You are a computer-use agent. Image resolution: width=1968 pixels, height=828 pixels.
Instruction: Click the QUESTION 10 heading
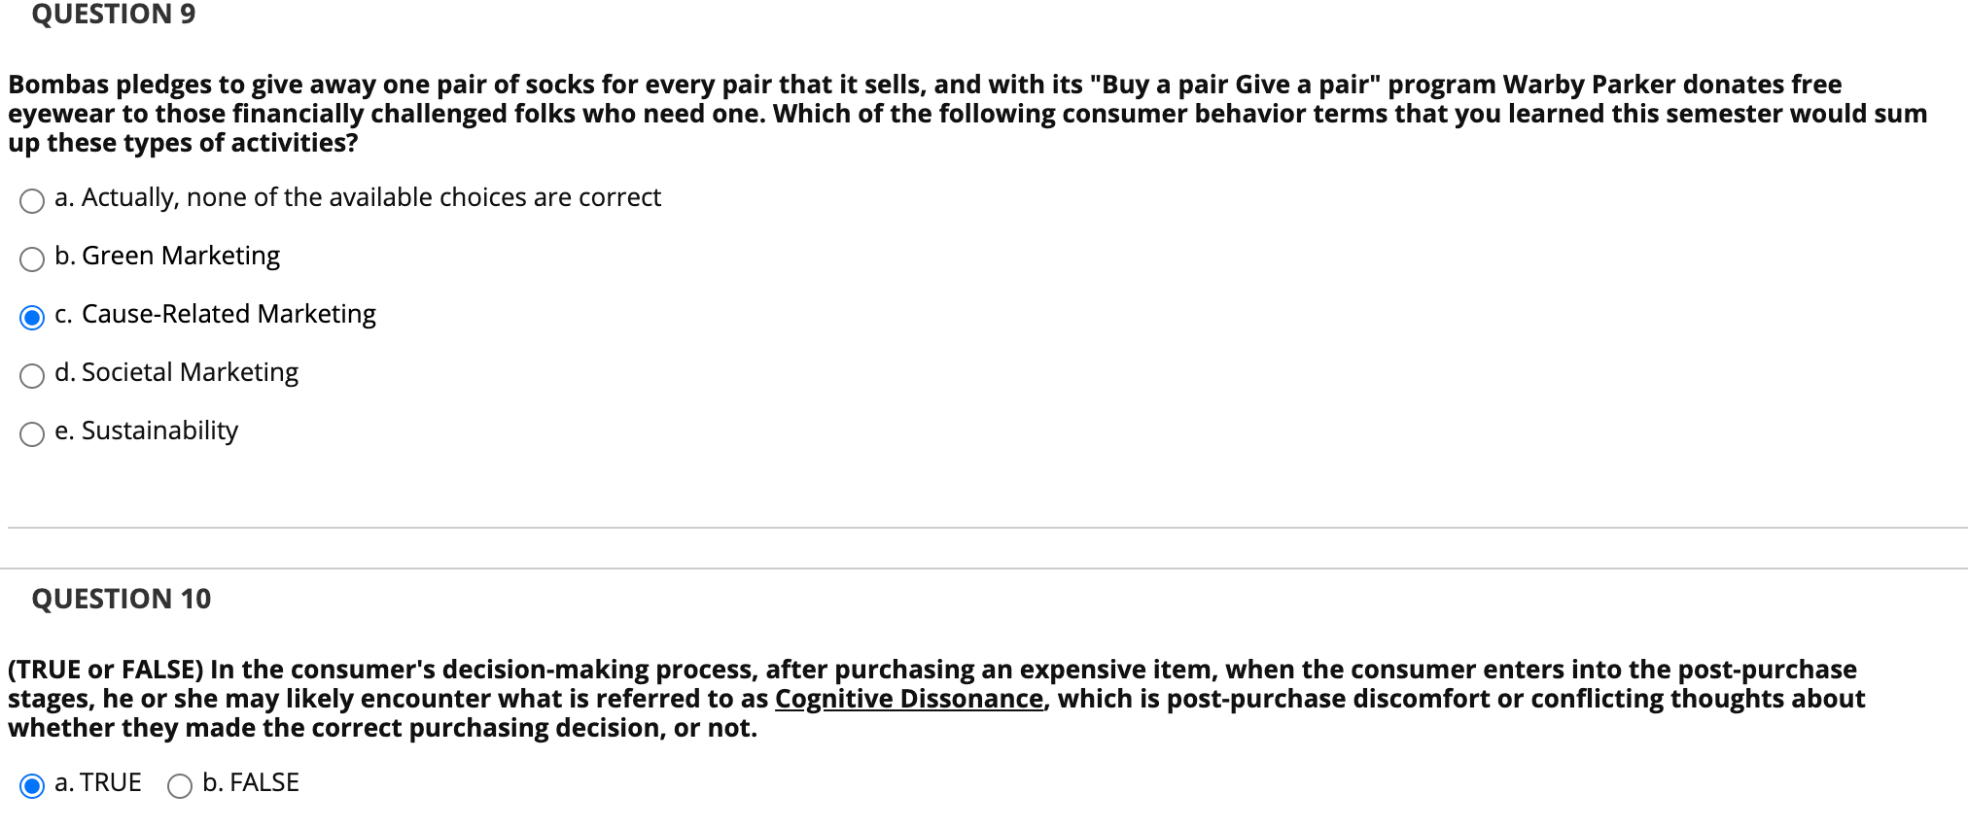tap(121, 599)
